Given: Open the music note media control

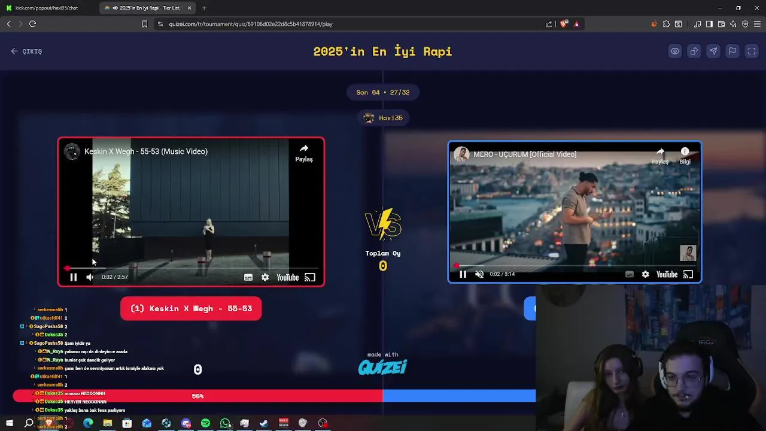Looking at the screenshot, I should pos(697,24).
